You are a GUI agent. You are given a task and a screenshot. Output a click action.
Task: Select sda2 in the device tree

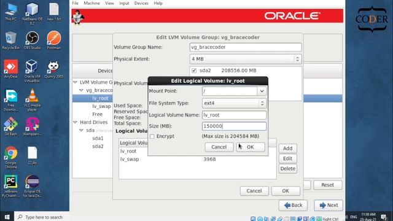click(98, 146)
